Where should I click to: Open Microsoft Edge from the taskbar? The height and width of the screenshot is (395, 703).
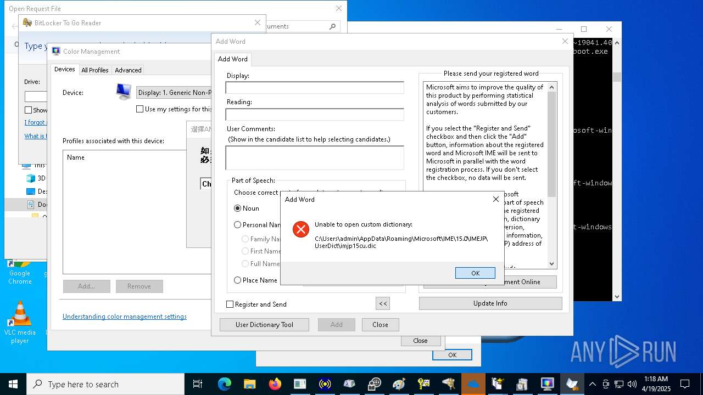point(224,384)
